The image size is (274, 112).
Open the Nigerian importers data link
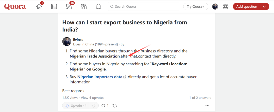100,77
